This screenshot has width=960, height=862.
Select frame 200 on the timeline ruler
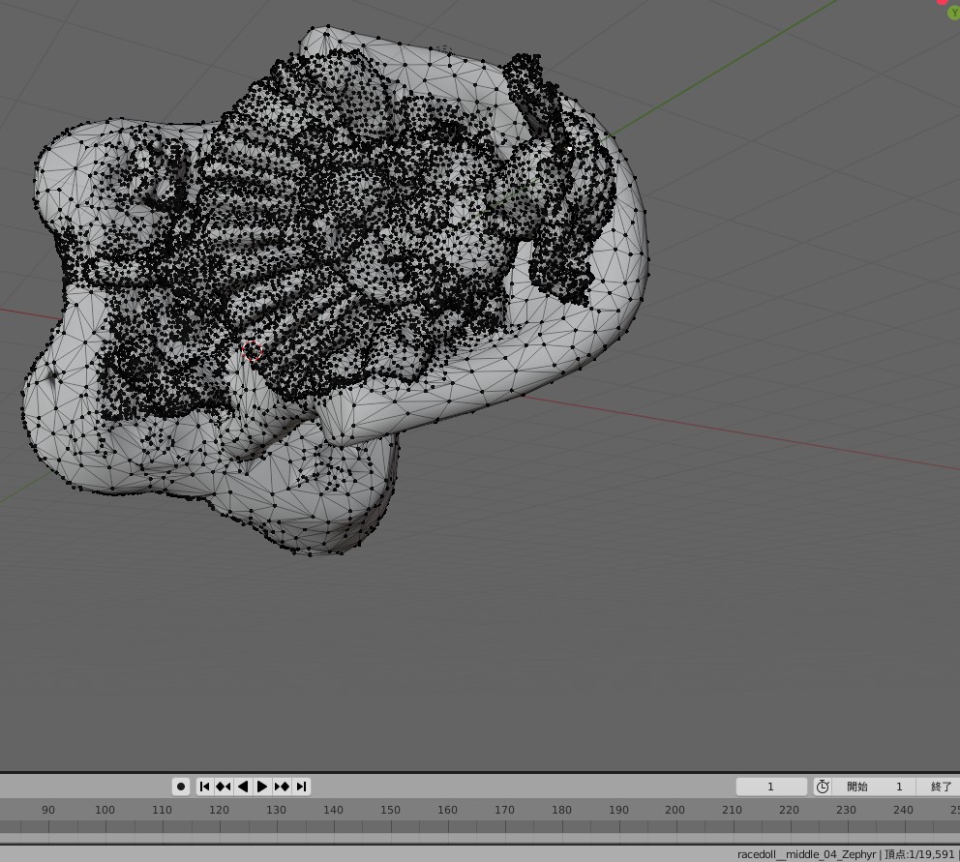point(675,810)
